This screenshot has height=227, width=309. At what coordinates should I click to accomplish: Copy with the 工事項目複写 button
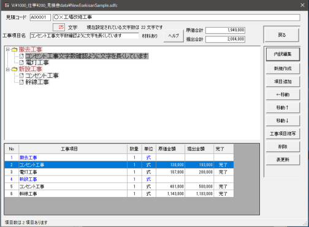pos(283,134)
